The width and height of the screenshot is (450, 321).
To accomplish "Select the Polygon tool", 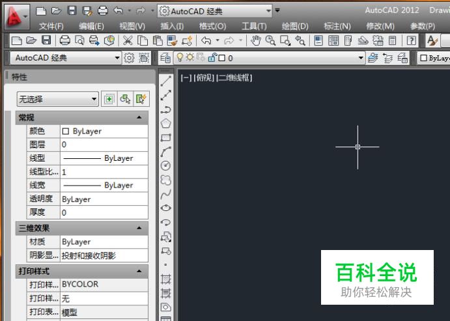I will click(x=166, y=124).
